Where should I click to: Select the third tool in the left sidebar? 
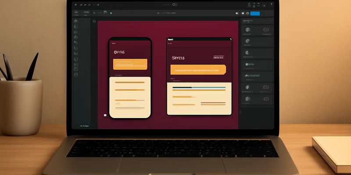pos(76,32)
